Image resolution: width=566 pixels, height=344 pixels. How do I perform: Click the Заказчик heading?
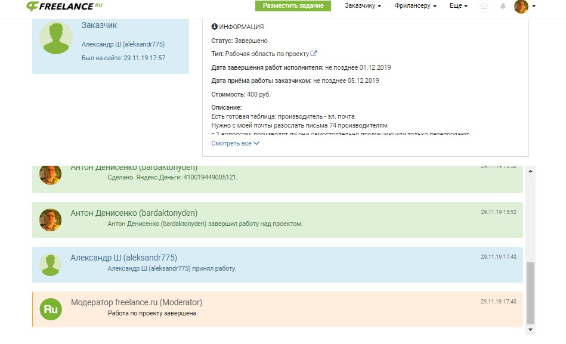click(99, 25)
